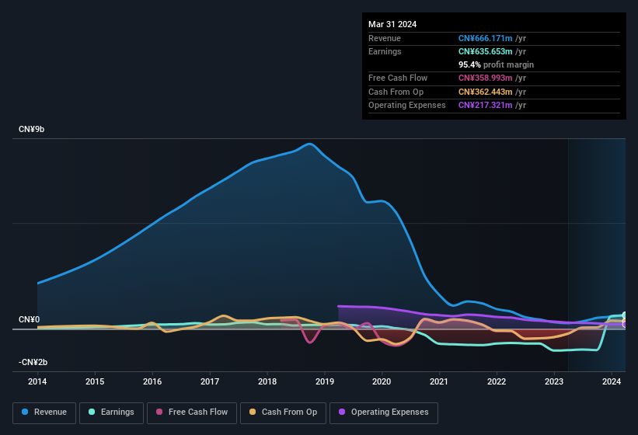638x435 pixels.
Task: Click the 2016 x-axis label
Action: coord(152,381)
